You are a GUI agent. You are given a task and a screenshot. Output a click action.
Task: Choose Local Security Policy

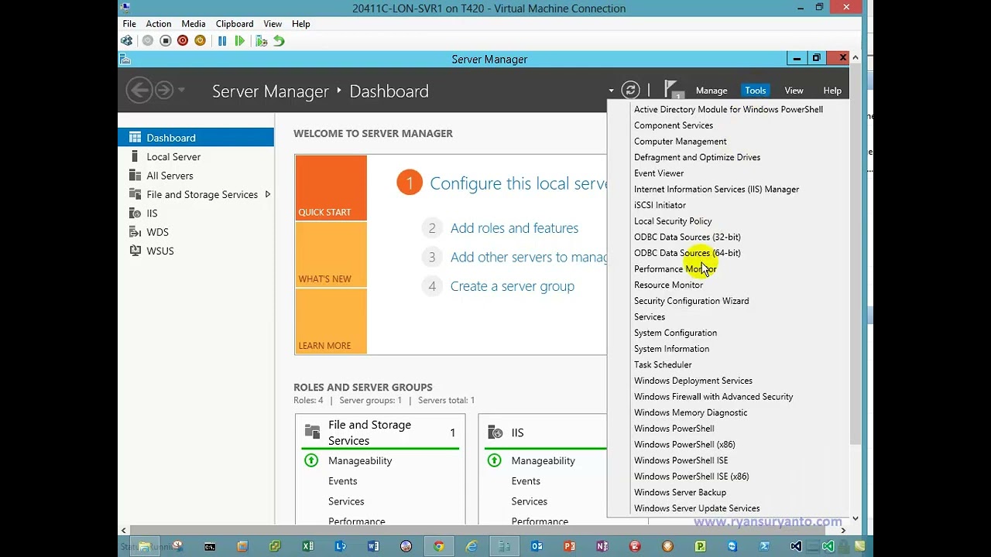[x=673, y=221]
